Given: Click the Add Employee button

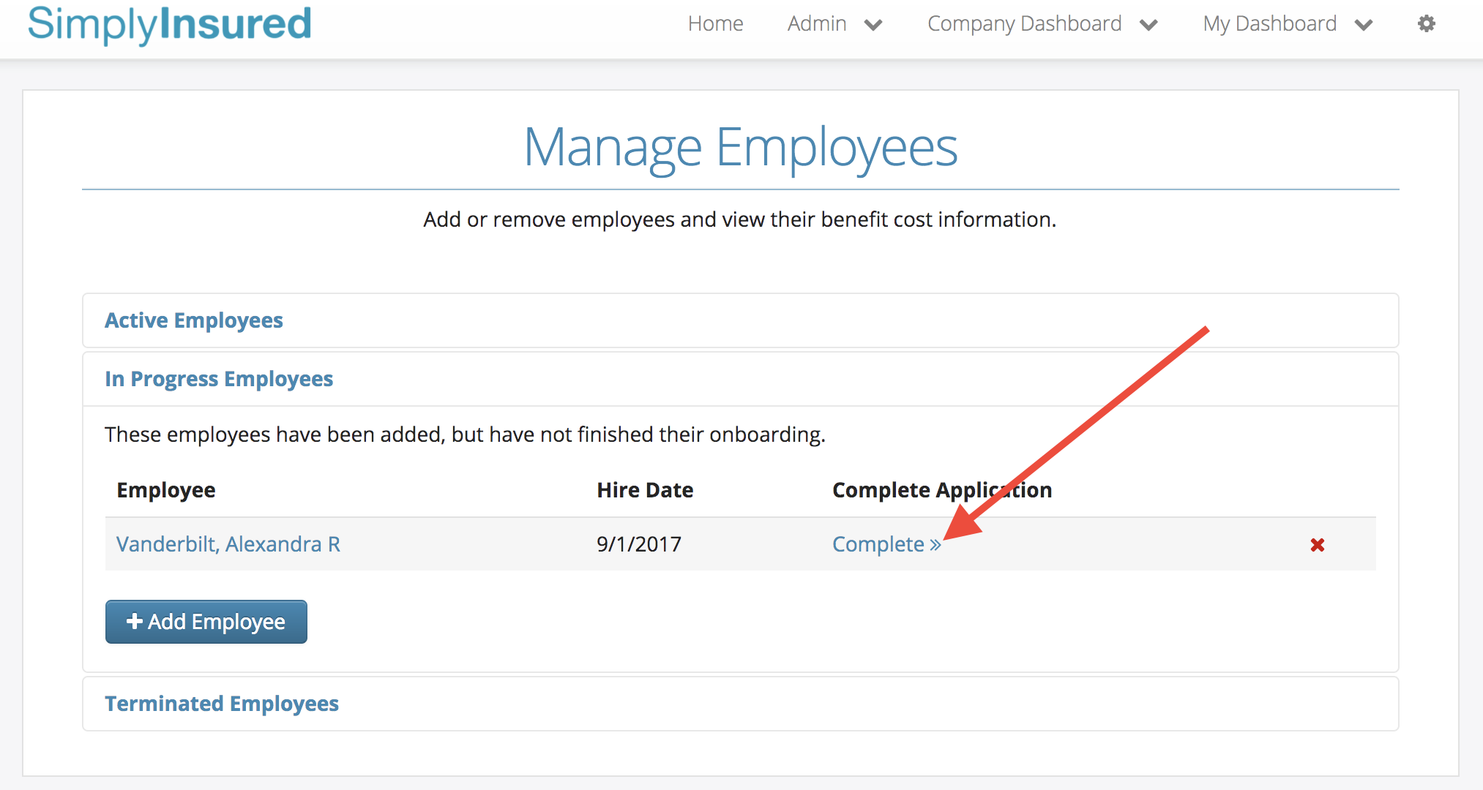Looking at the screenshot, I should coord(206,621).
